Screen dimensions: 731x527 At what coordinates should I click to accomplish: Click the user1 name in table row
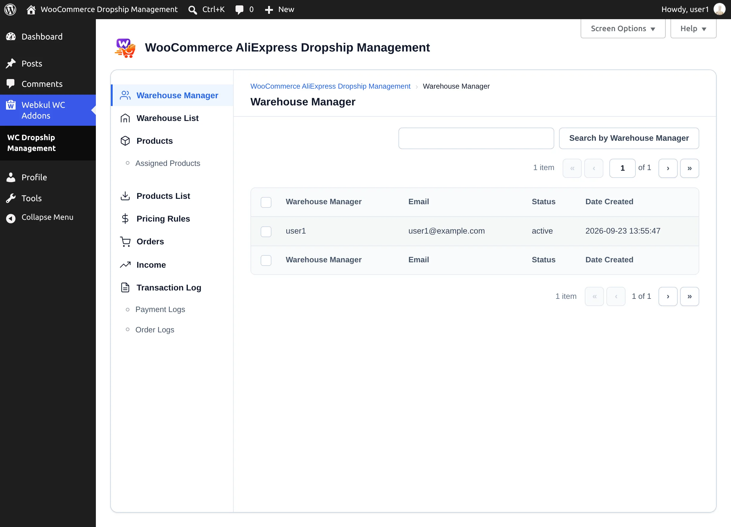point(296,231)
